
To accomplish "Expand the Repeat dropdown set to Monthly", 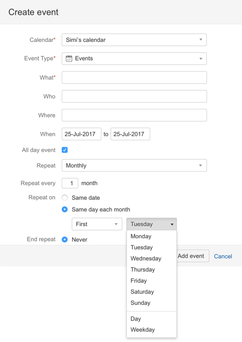I will tap(134, 166).
